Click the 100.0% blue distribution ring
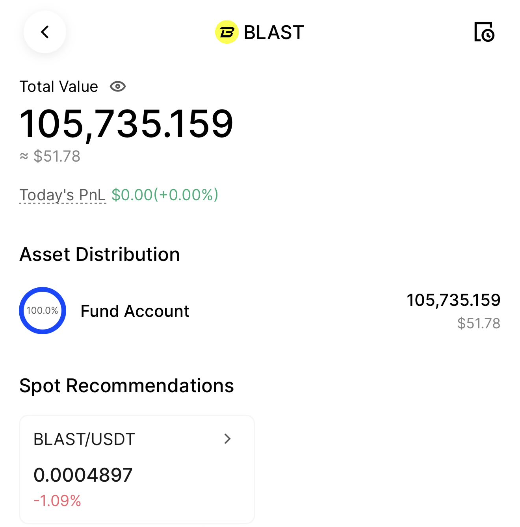This screenshot has height=527, width=520. pos(43,311)
